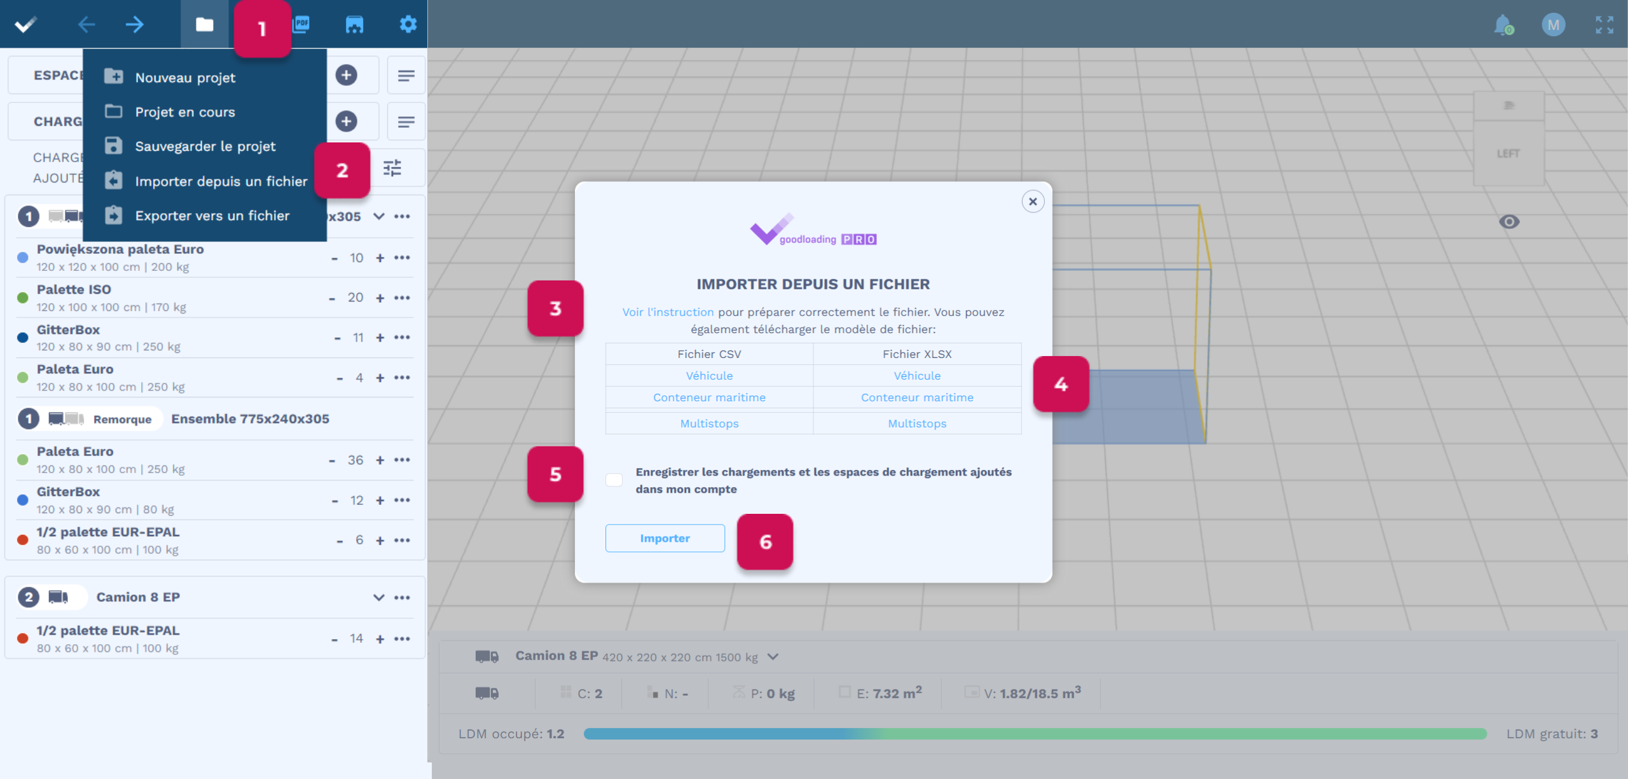This screenshot has width=1628, height=779.
Task: Expand the Camion 8 EP dimensions dropdown
Action: (x=773, y=656)
